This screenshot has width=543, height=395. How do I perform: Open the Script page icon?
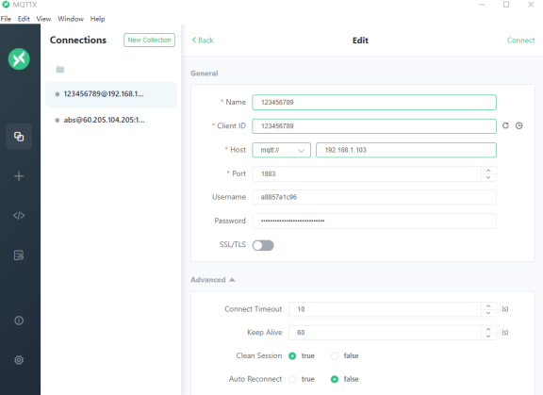[19, 216]
